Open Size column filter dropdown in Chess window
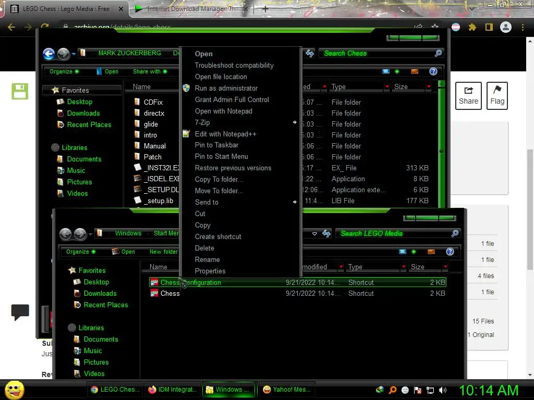This screenshot has width=534, height=400. tap(429, 87)
